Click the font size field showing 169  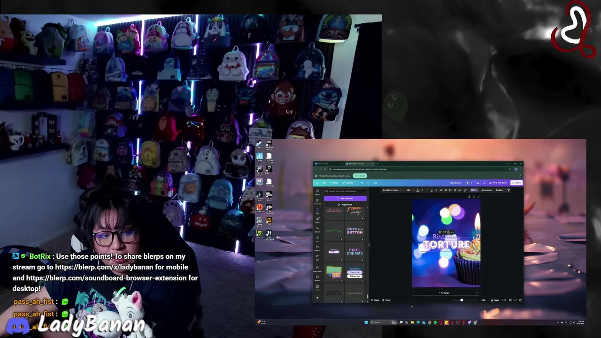click(408, 190)
